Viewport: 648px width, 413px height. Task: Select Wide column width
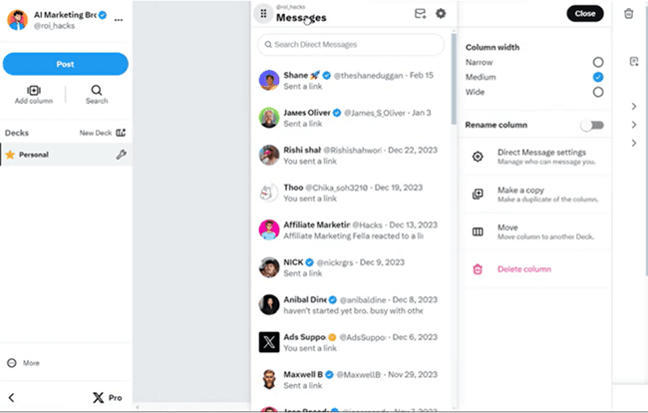coord(597,92)
